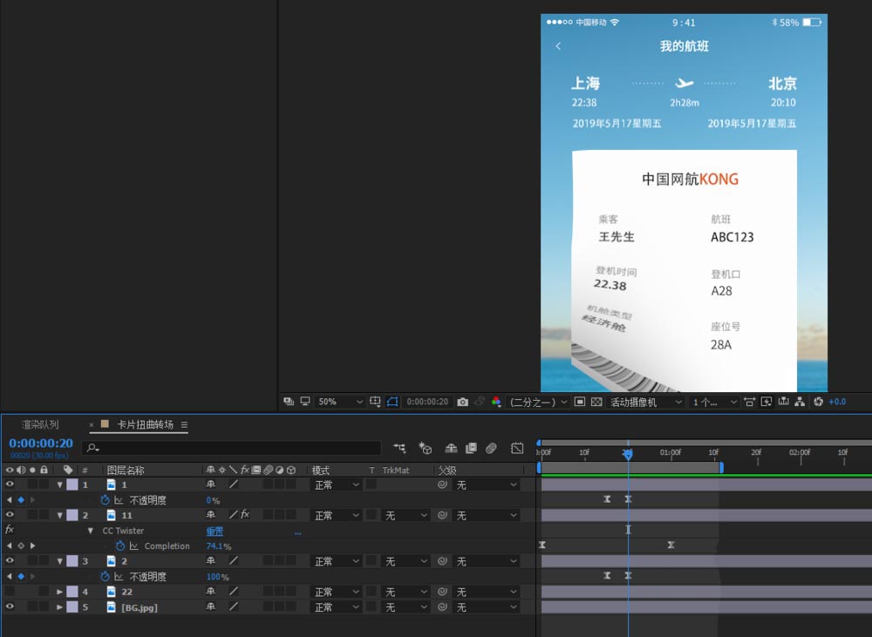
Task: Click the reset exposure icon
Action: 818,402
